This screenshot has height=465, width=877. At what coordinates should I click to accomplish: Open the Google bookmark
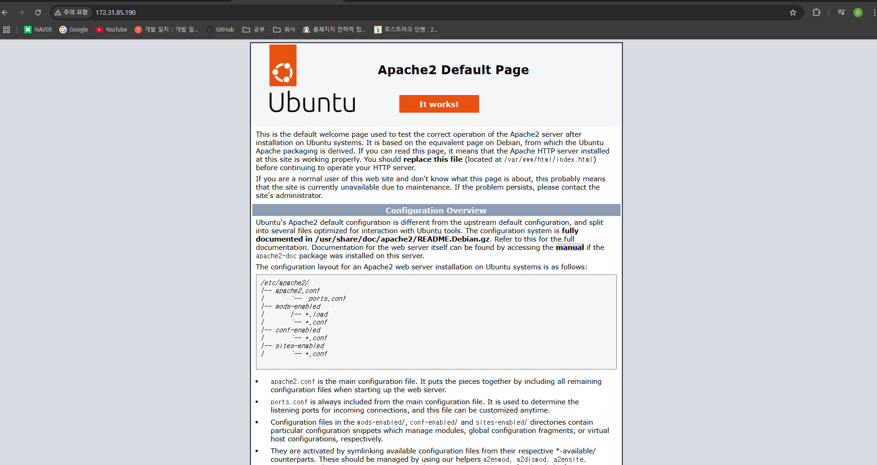tap(74, 30)
